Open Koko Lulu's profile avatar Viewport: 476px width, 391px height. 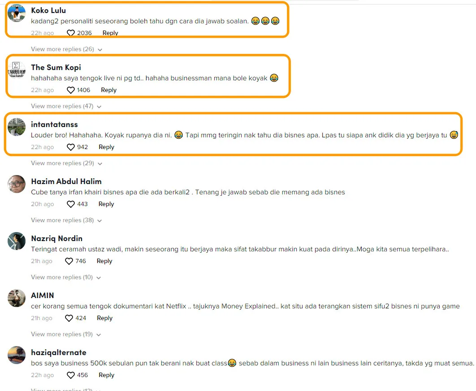[x=17, y=13]
